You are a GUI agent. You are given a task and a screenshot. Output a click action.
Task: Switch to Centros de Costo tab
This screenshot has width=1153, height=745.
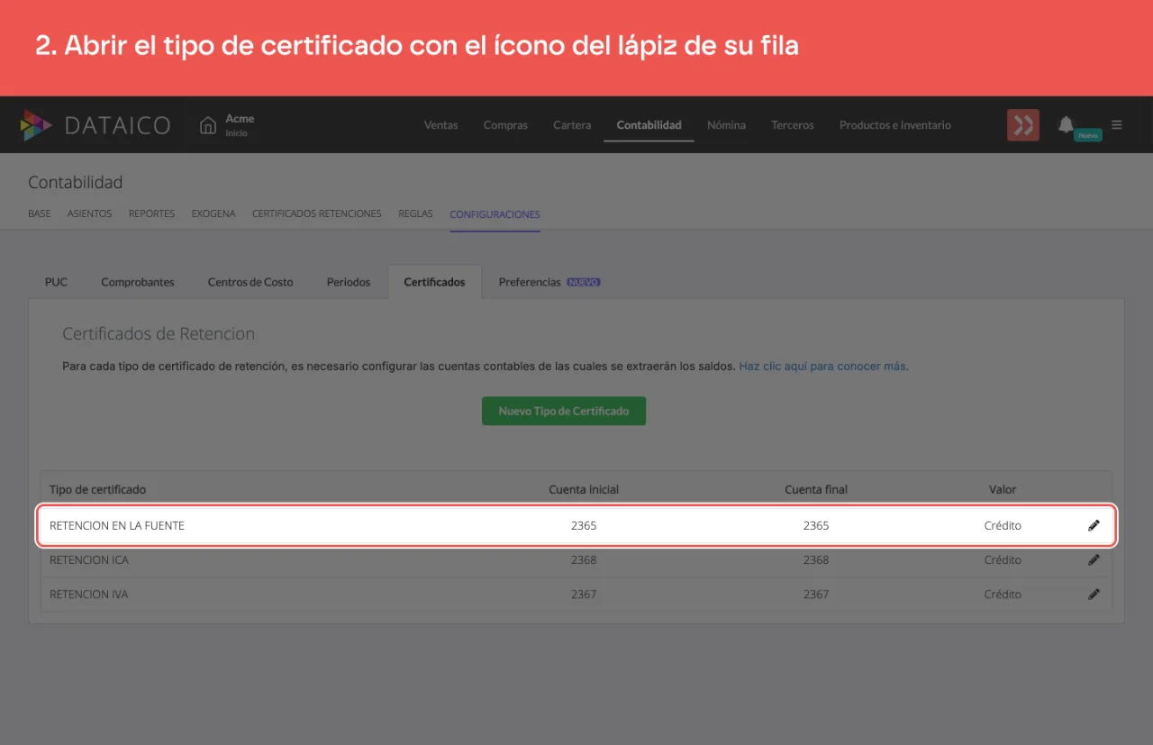(250, 282)
